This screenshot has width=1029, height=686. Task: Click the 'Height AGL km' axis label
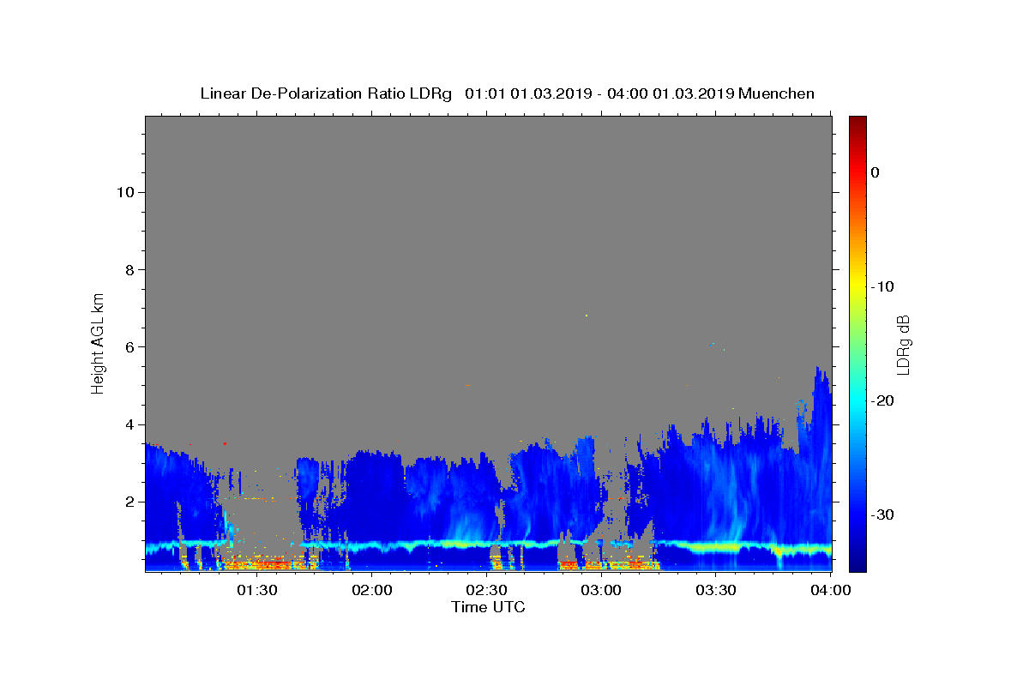99,342
